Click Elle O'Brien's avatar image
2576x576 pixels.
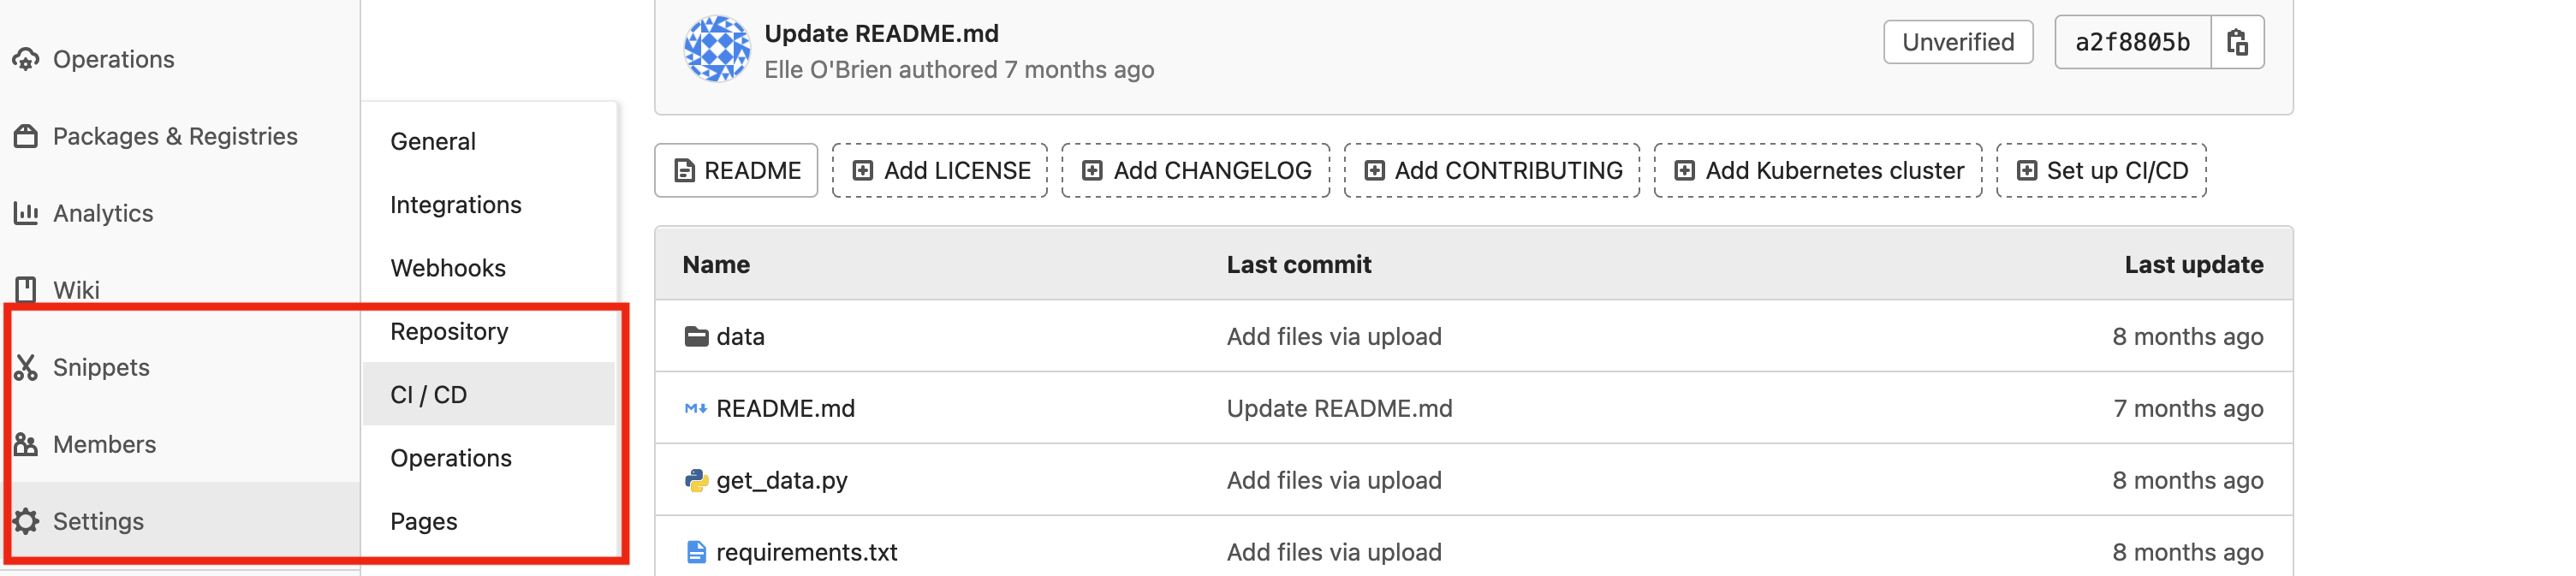coord(716,48)
